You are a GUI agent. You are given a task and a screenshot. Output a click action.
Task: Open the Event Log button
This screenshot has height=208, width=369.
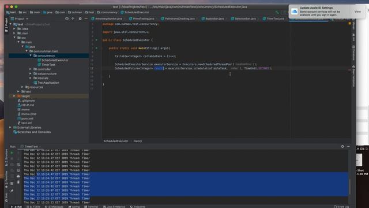pos(342,207)
